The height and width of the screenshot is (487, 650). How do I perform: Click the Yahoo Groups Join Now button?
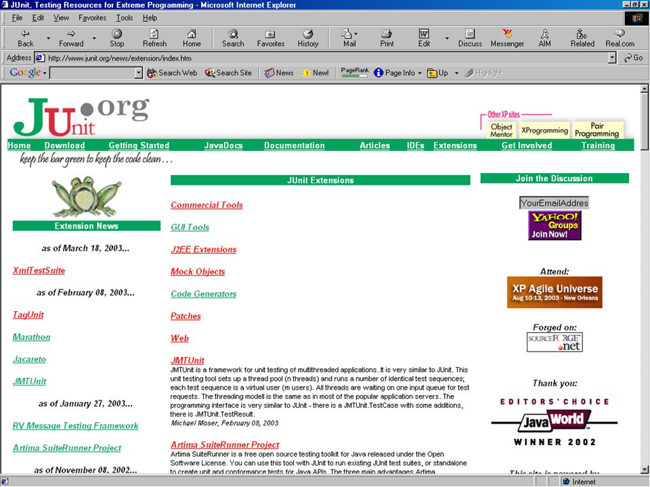[x=555, y=225]
